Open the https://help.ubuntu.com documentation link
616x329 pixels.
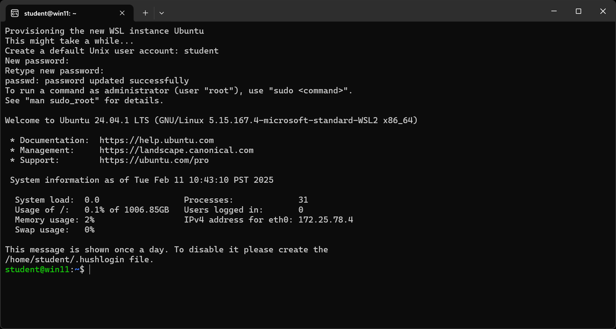coord(156,140)
